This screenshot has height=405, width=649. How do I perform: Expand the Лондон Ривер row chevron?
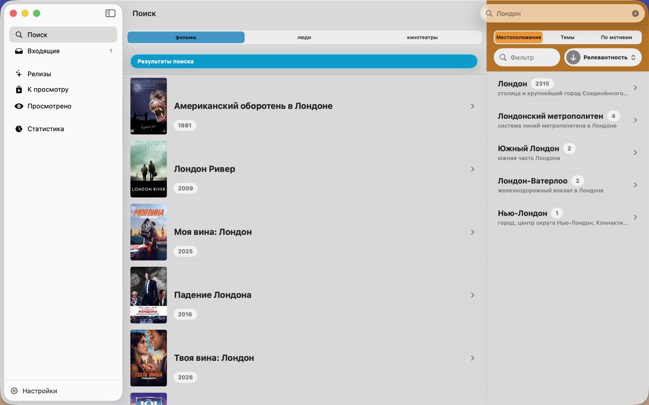(472, 169)
